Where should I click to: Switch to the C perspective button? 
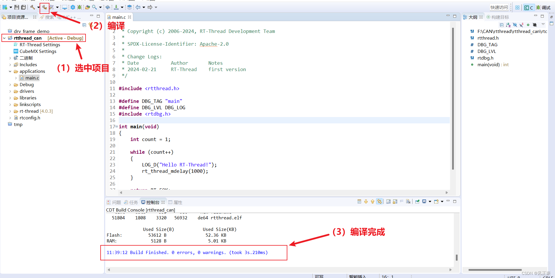click(x=529, y=8)
